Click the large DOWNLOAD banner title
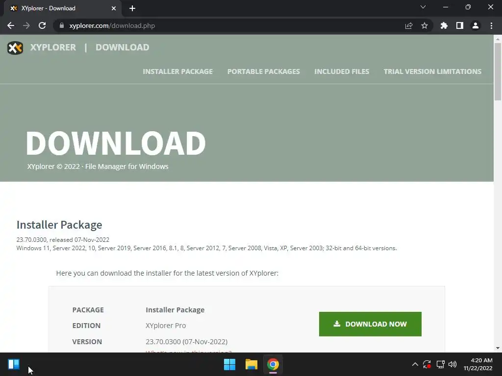 pos(116,143)
